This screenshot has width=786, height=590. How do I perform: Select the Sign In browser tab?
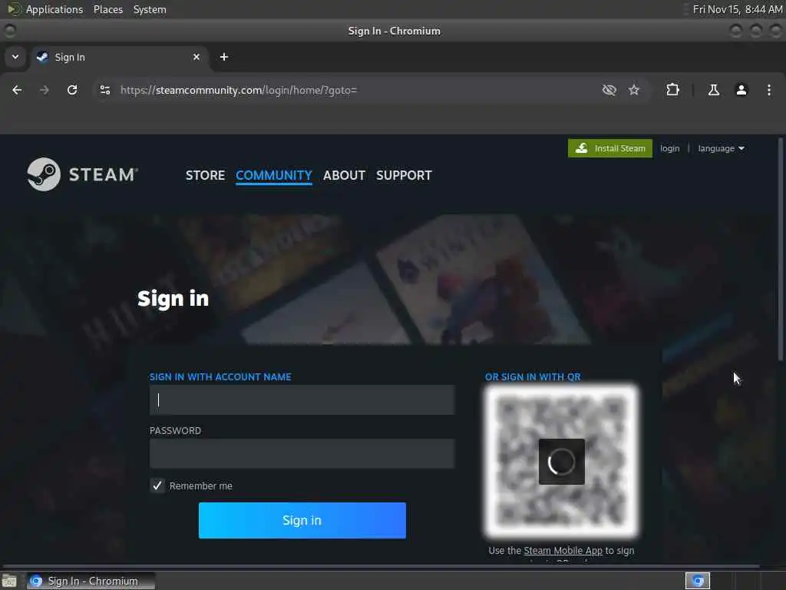120,57
